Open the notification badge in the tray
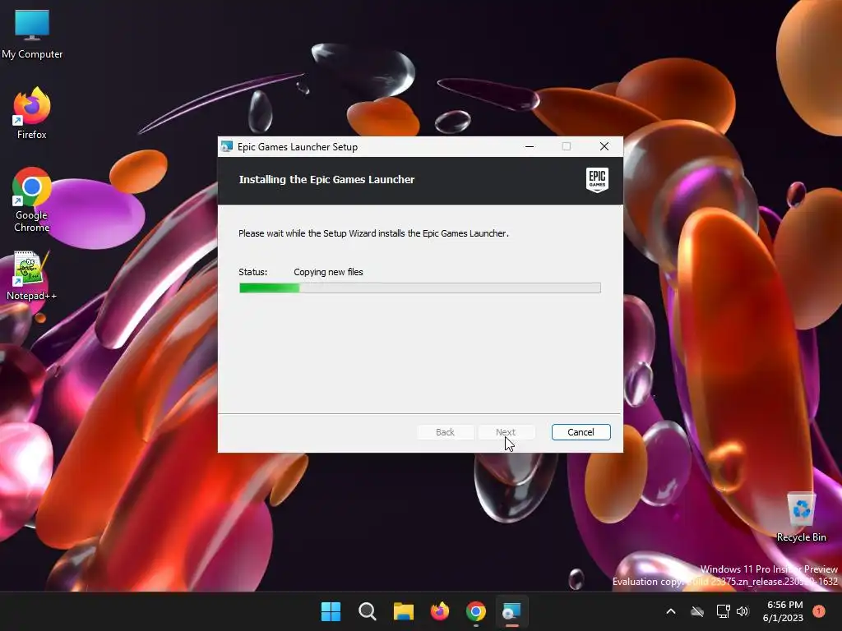This screenshot has height=631, width=842. (819, 611)
